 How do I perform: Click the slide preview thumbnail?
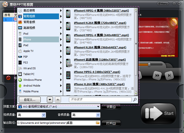click(158, 37)
